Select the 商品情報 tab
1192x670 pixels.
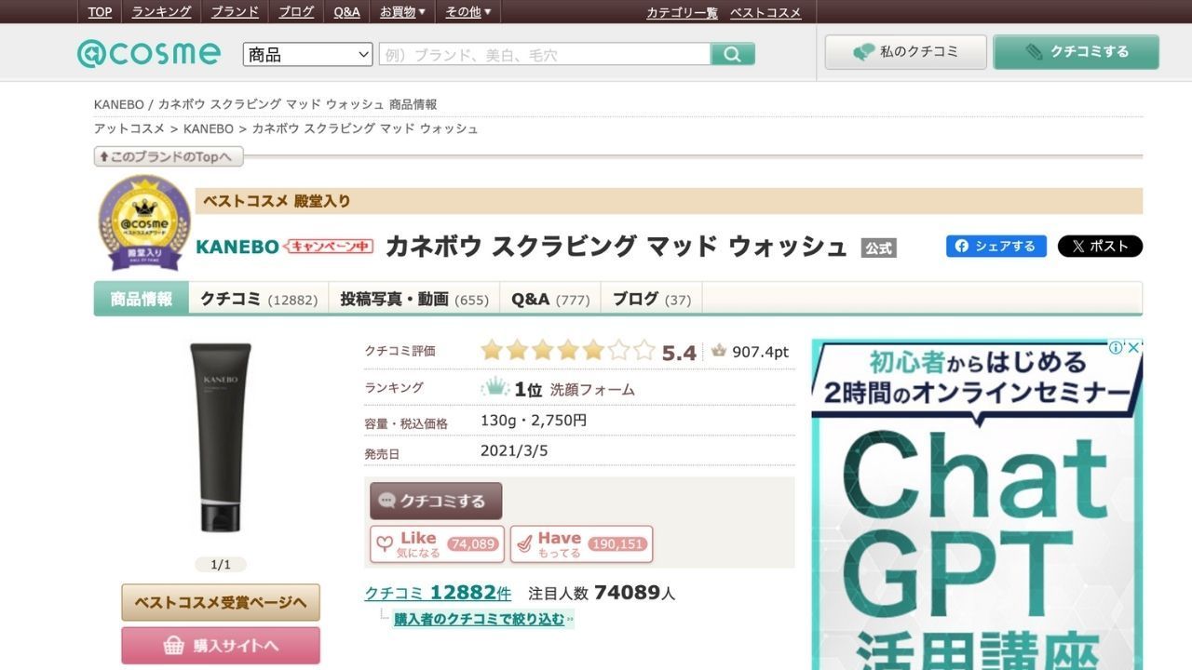point(142,299)
